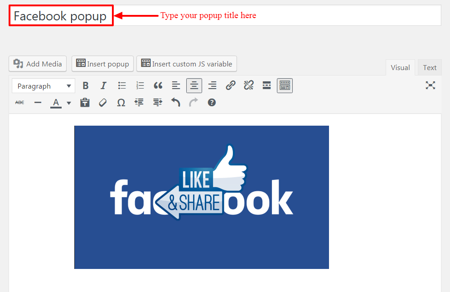
Task: Apply the current text color
Action: 56,103
